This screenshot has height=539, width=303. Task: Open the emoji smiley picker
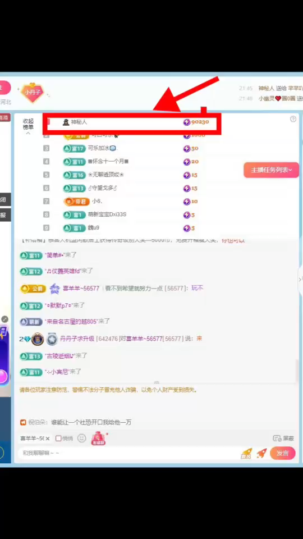coord(82,438)
